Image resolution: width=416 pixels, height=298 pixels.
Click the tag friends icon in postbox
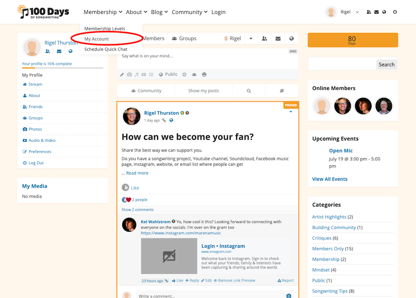tap(194, 75)
